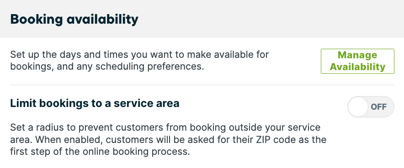Click the word Availability in the green outlined button
Viewport: 404px width, 168px height.
(x=358, y=66)
